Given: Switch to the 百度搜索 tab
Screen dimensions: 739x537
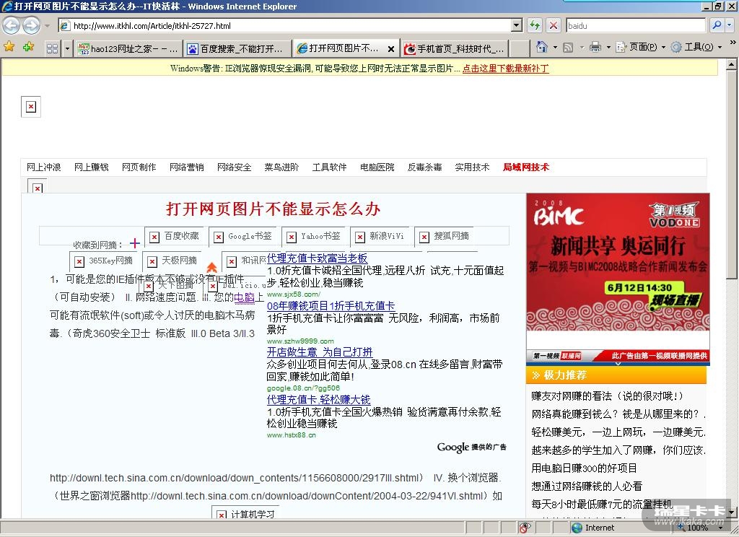Looking at the screenshot, I should coord(237,48).
